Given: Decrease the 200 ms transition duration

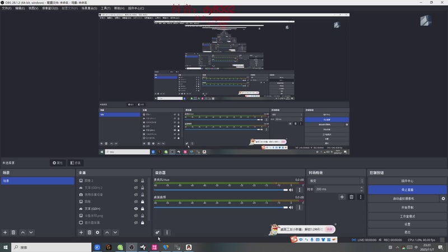Looking at the screenshot, I should (x=361, y=190).
